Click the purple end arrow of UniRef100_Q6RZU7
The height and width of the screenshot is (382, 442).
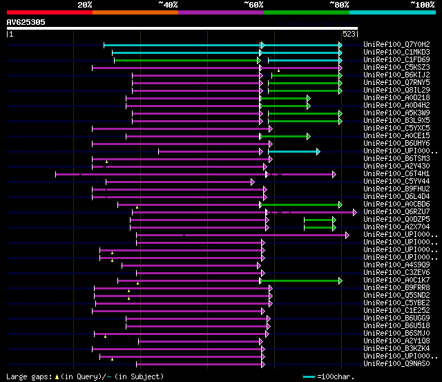[x=355, y=213]
